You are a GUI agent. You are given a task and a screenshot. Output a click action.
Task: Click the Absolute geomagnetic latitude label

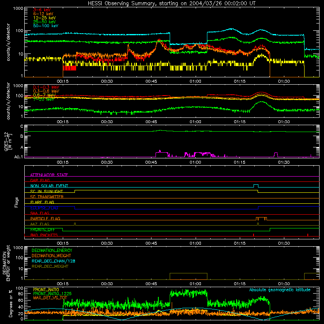click(x=280, y=290)
